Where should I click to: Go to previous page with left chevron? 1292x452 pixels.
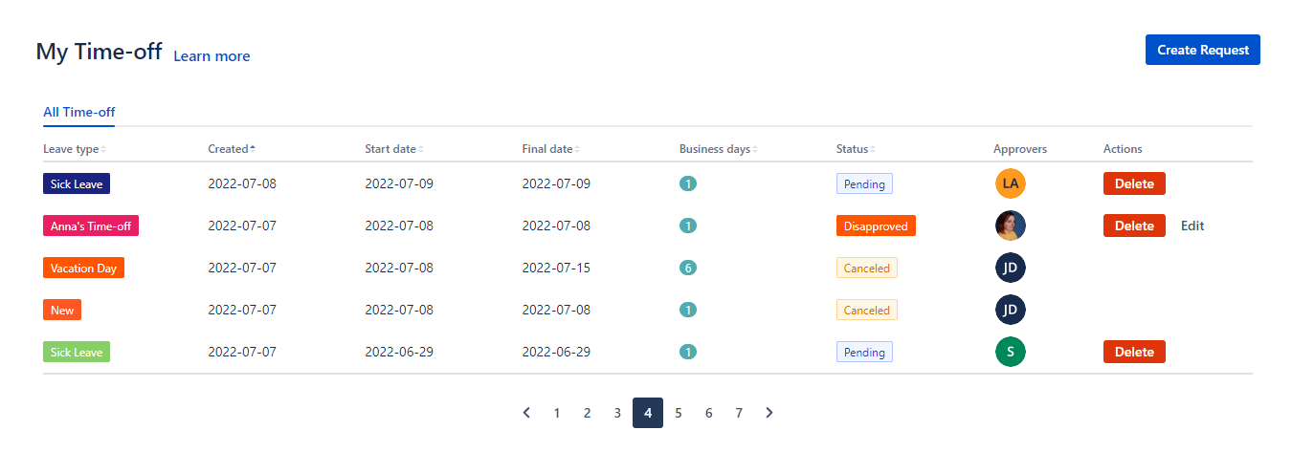(x=526, y=413)
